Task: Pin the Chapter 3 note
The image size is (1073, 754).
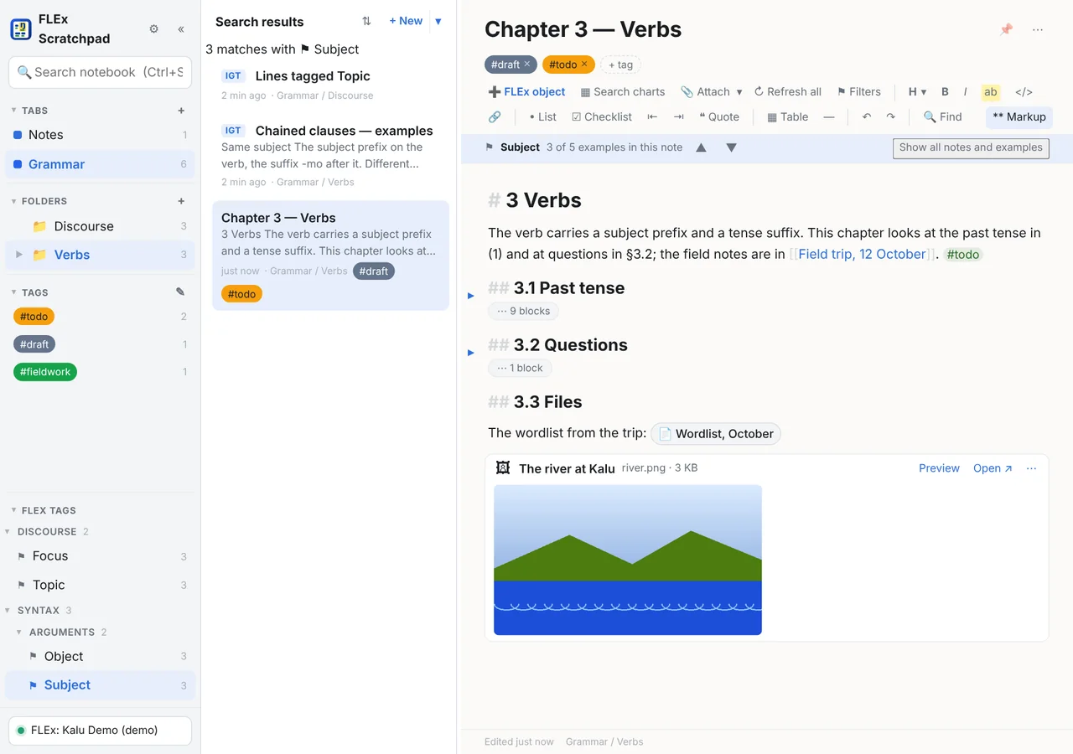Action: (1006, 29)
